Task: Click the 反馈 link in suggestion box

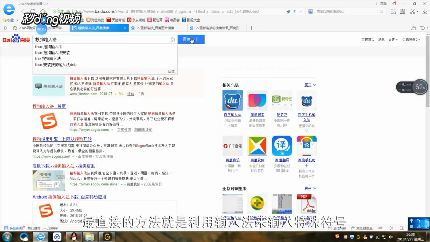Action: coord(171,71)
